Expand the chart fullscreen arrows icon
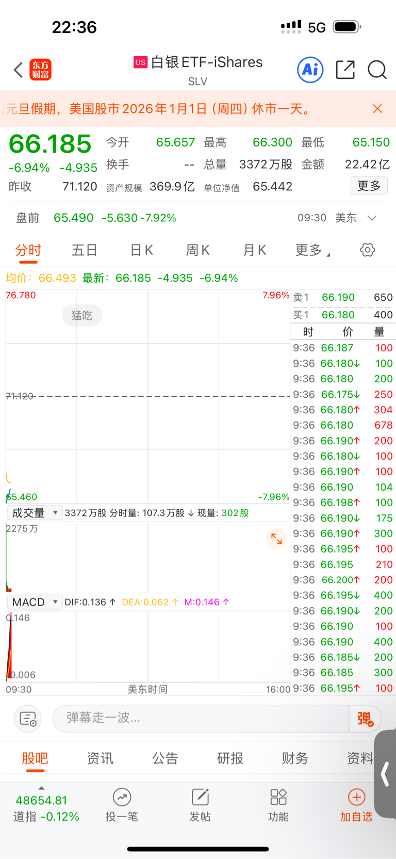The width and height of the screenshot is (396, 859). click(276, 539)
